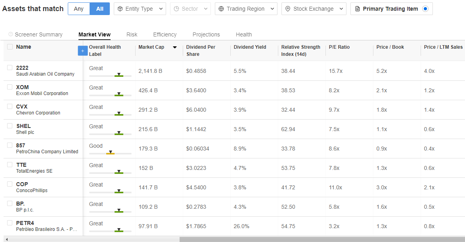The width and height of the screenshot is (465, 242).
Task: Open the CVX ticker link
Action: (22, 107)
